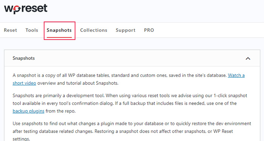This screenshot has width=264, height=141.
Task: Open the "Watch a short video" link
Action: pyautogui.click(x=236, y=75)
